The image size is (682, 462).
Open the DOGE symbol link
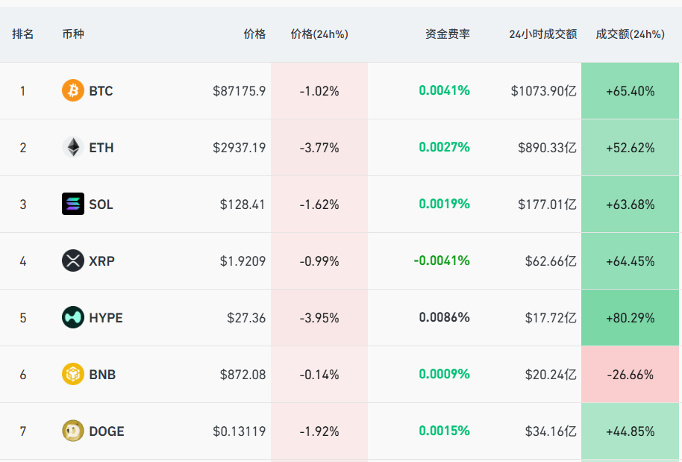pyautogui.click(x=107, y=431)
